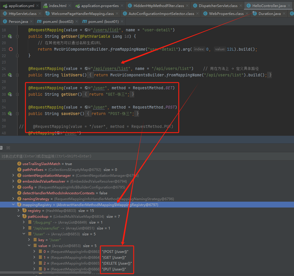Screen dimensions: 294x276
Task: Expand the "/bug.png" entry
Action: coord(24,222)
